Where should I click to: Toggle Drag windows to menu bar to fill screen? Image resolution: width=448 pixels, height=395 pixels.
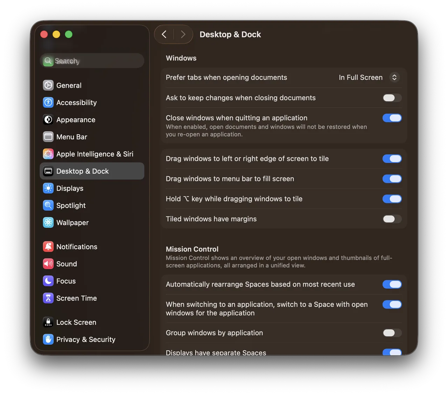click(392, 179)
